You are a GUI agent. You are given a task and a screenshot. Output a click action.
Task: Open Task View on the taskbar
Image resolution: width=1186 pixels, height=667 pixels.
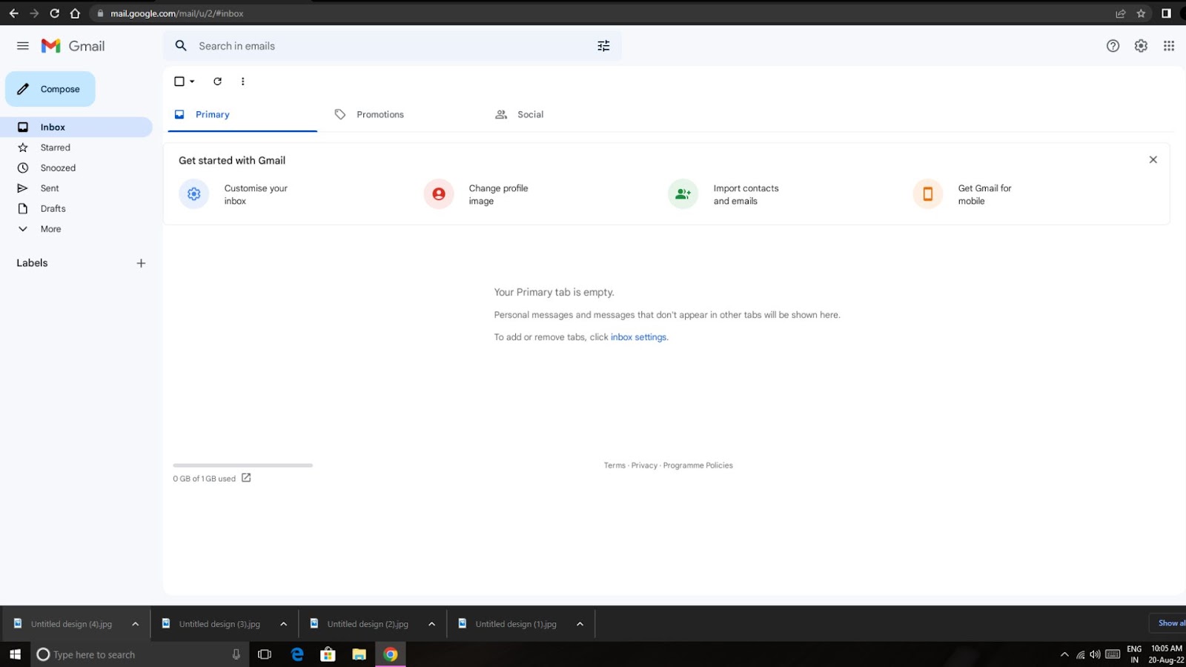coord(265,654)
